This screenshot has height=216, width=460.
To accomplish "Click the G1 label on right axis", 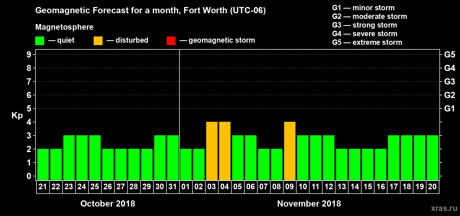I will point(450,109).
